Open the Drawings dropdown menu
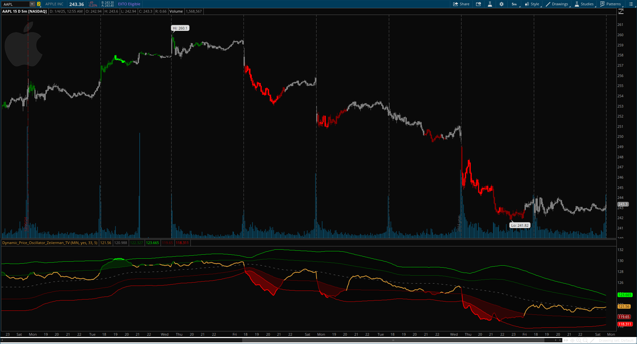The image size is (637, 344). (557, 4)
